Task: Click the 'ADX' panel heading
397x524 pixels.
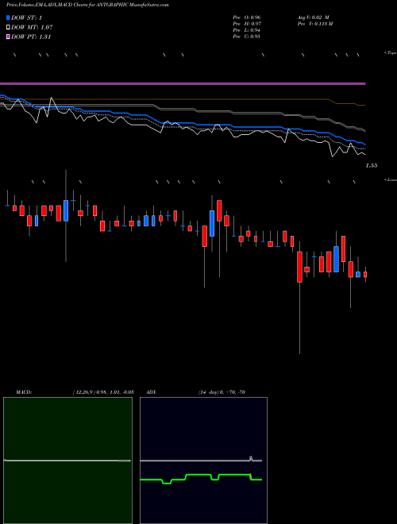Action: tap(151, 392)
